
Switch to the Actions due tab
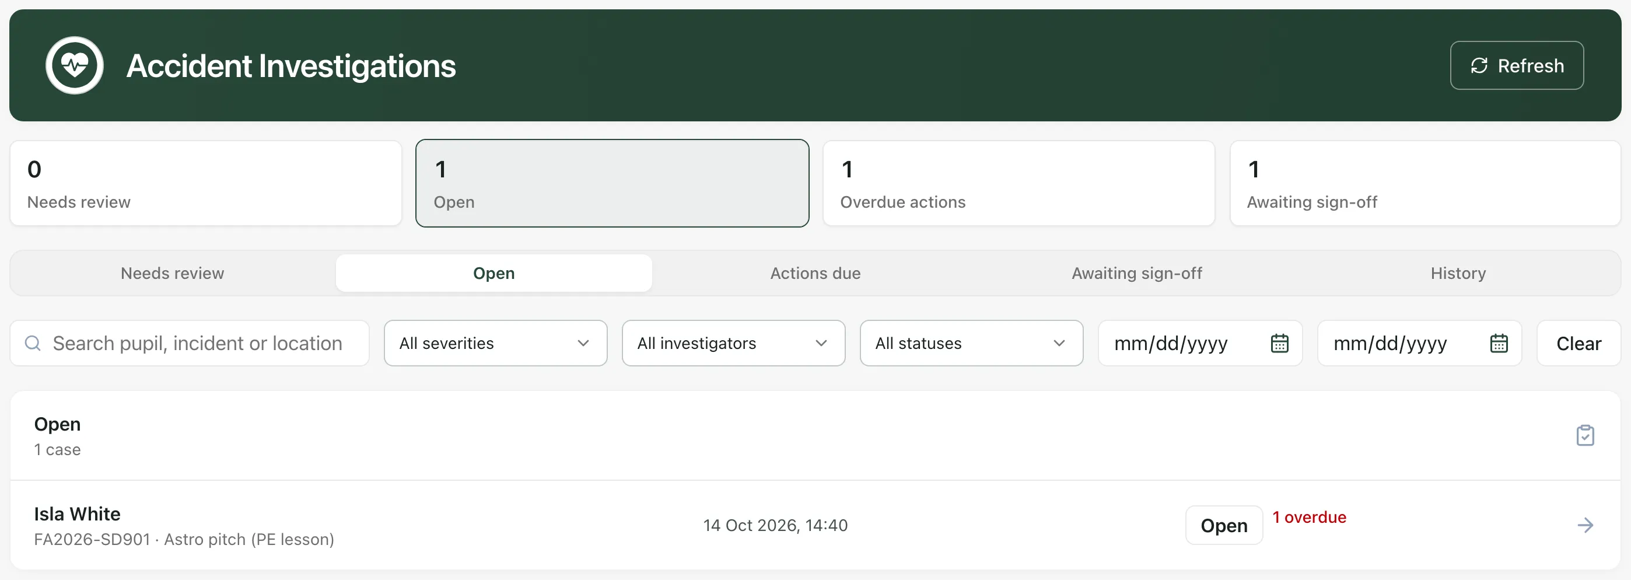(x=815, y=273)
